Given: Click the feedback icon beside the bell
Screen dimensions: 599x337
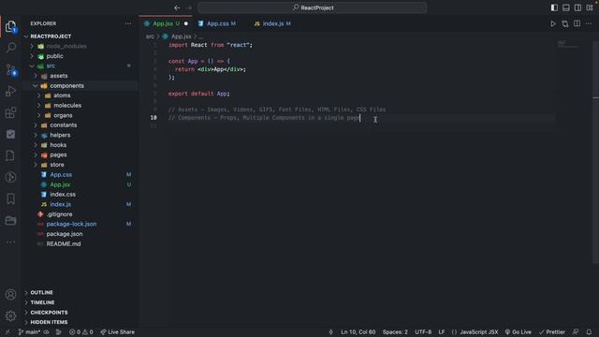Looking at the screenshot, I should click(x=576, y=332).
